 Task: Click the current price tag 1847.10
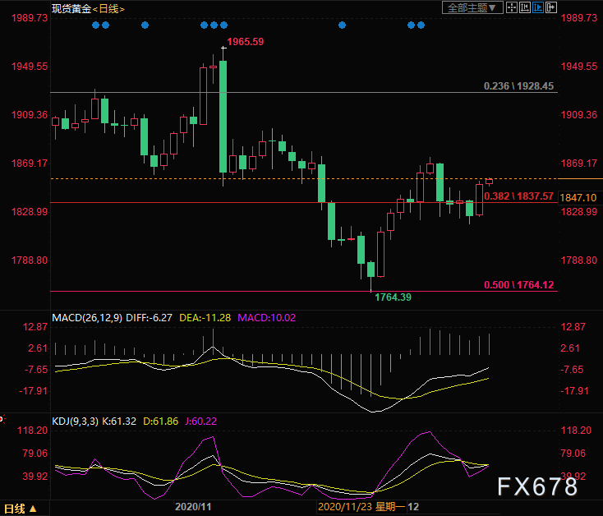(578, 198)
